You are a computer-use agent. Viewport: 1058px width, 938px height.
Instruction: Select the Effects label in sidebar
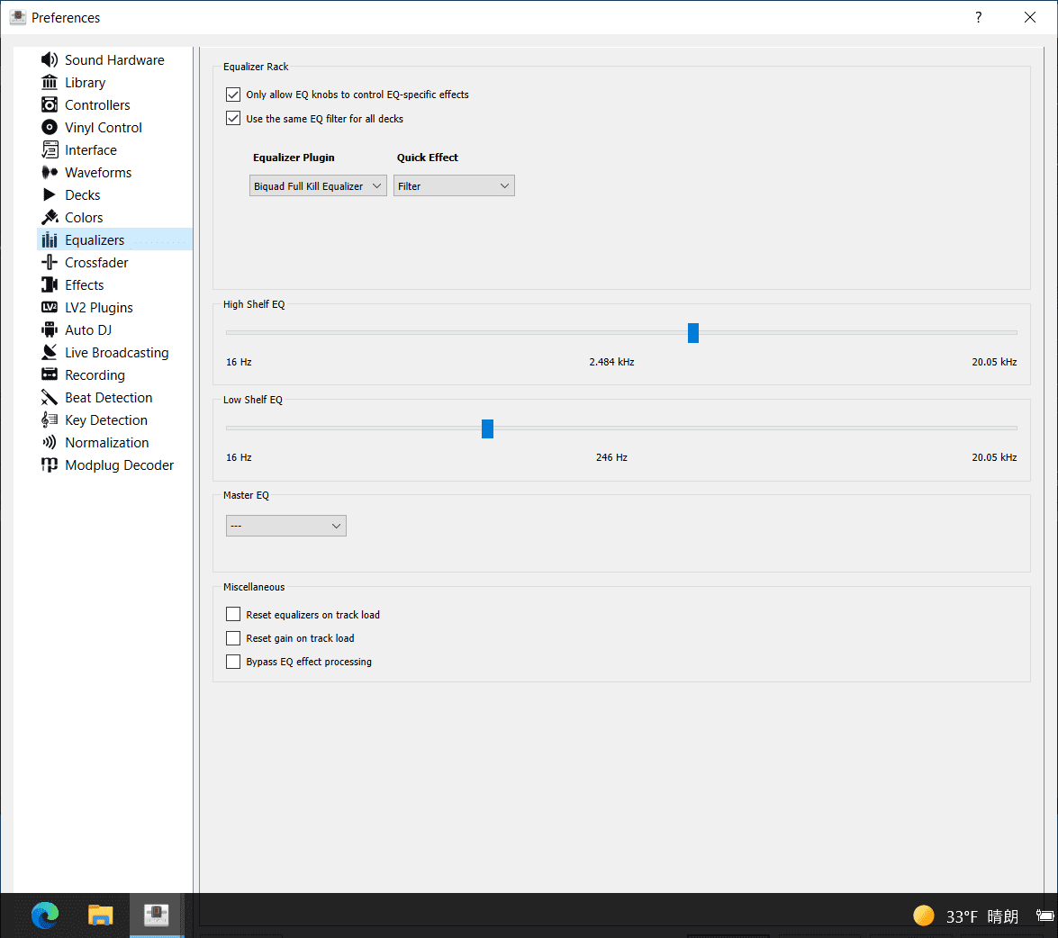[x=85, y=284]
